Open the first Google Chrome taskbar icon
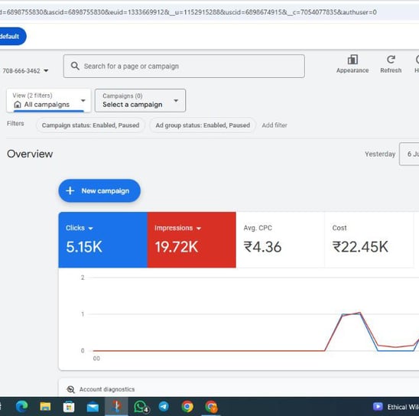The height and width of the screenshot is (416, 419). [187, 407]
